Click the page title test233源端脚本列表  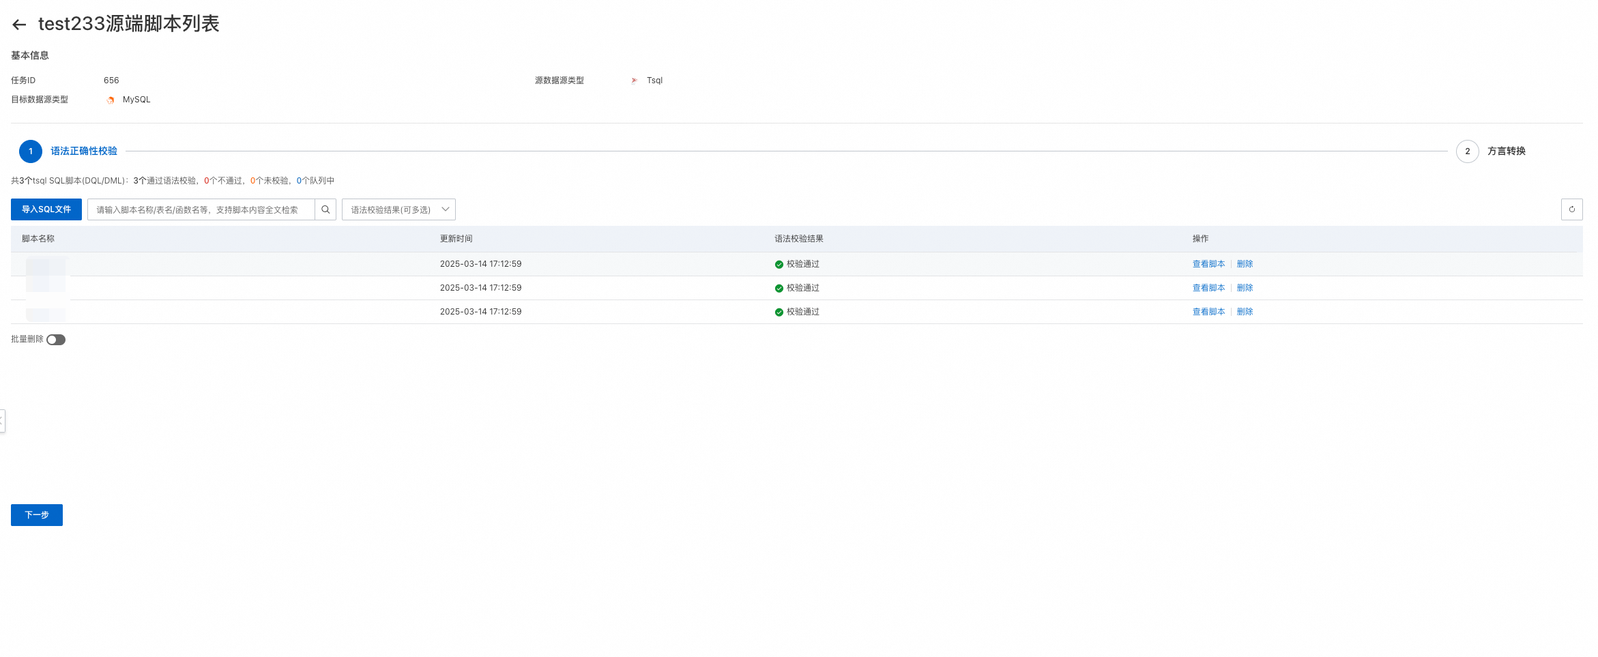(129, 24)
